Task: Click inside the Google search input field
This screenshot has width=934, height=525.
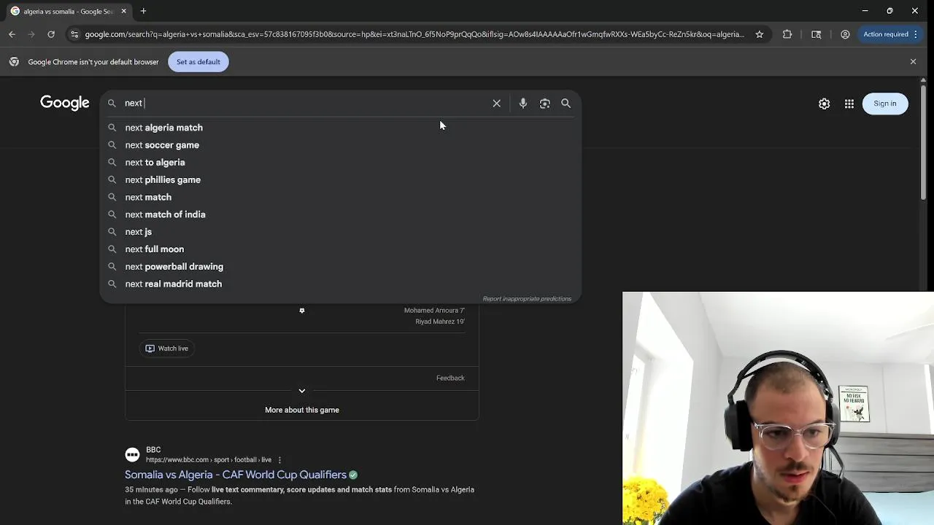Action: tap(306, 104)
